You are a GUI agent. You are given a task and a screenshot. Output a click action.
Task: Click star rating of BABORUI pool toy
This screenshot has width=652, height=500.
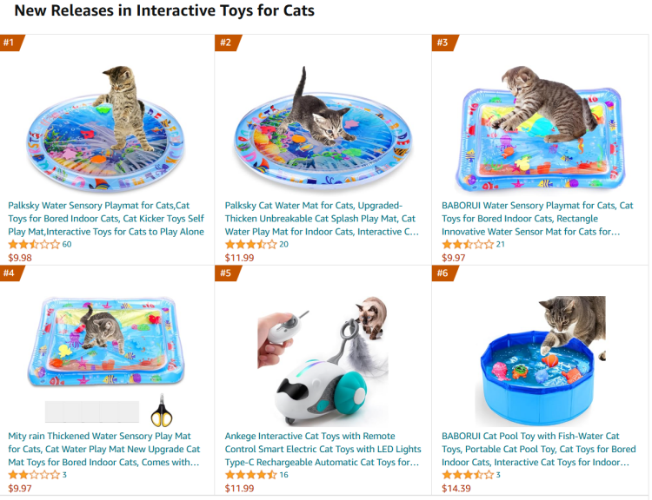tap(468, 475)
